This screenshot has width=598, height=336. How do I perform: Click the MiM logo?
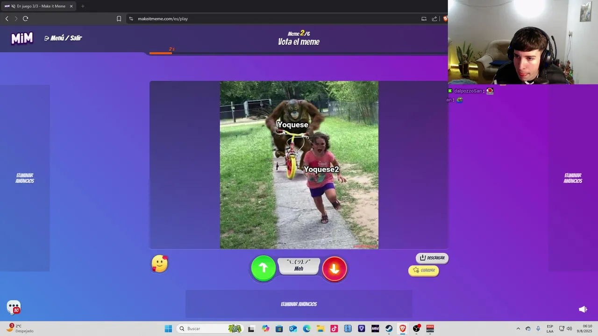(x=22, y=38)
